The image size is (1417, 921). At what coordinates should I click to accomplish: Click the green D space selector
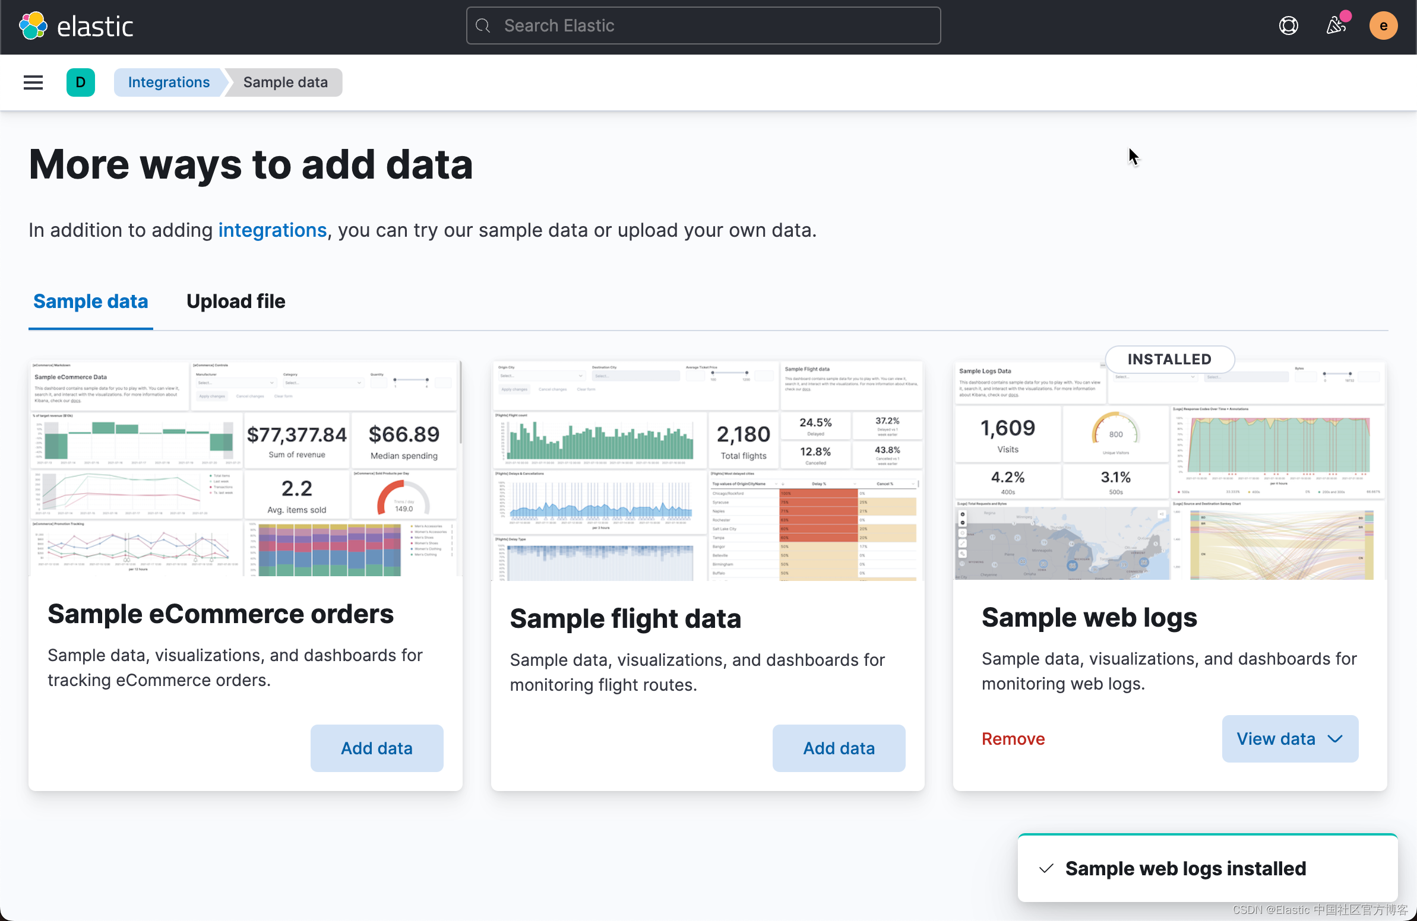(80, 82)
